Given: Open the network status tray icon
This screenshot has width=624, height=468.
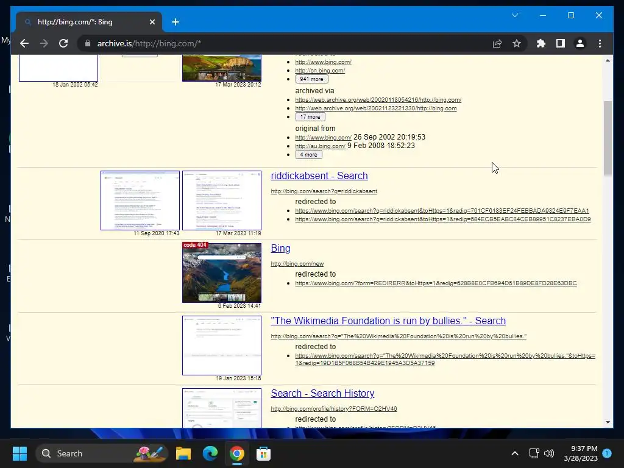Looking at the screenshot, I should click(534, 453).
